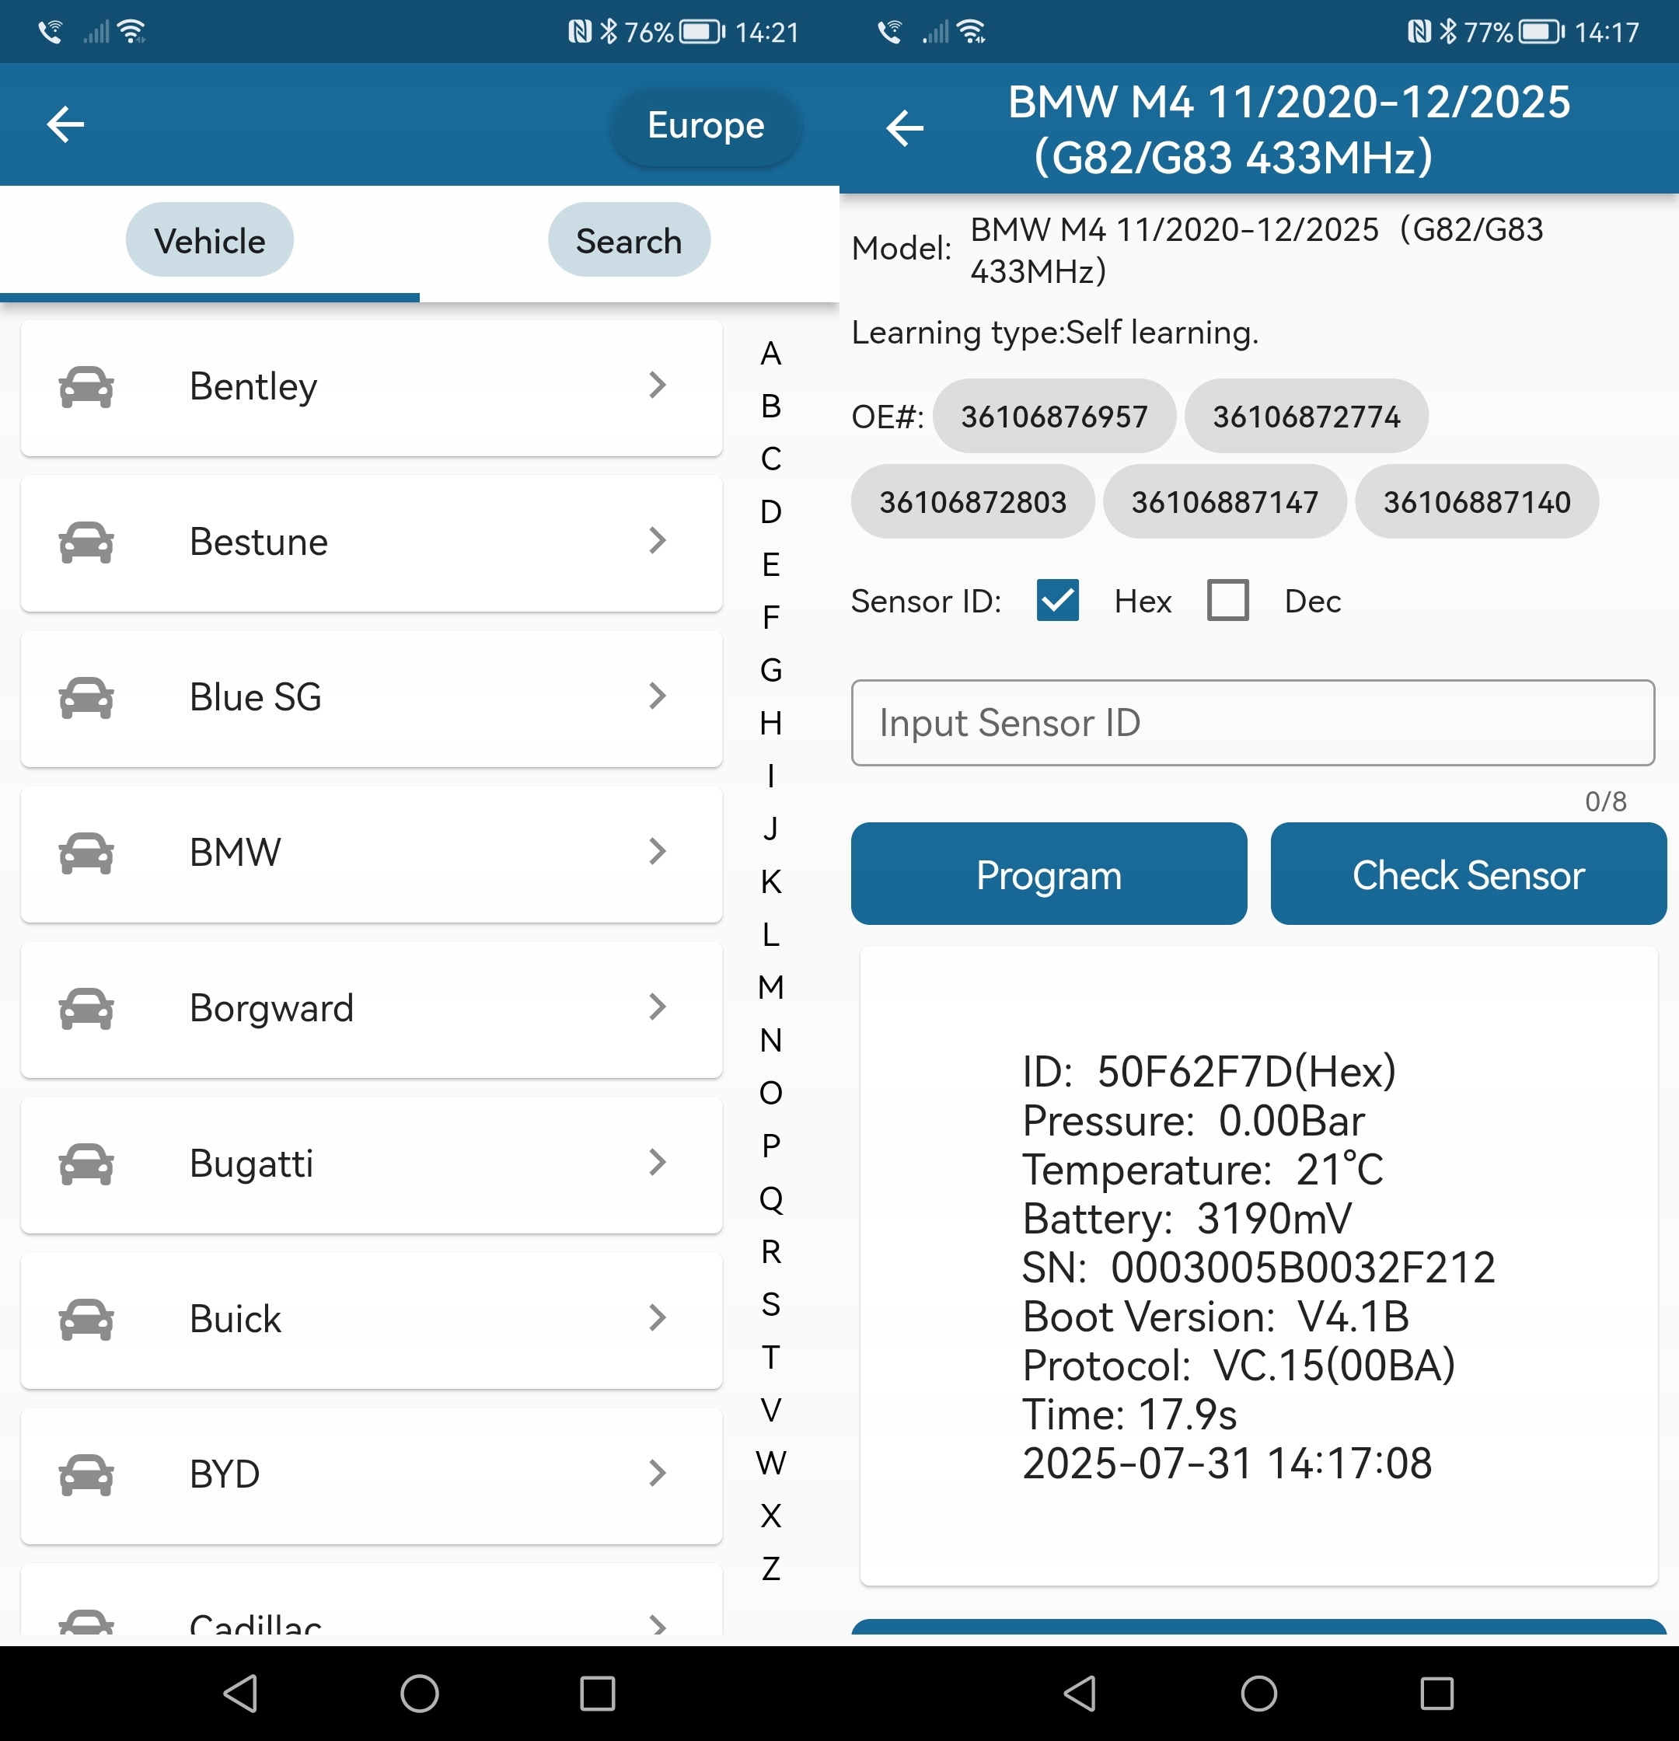Select the car icon next to BYD

[x=88, y=1474]
